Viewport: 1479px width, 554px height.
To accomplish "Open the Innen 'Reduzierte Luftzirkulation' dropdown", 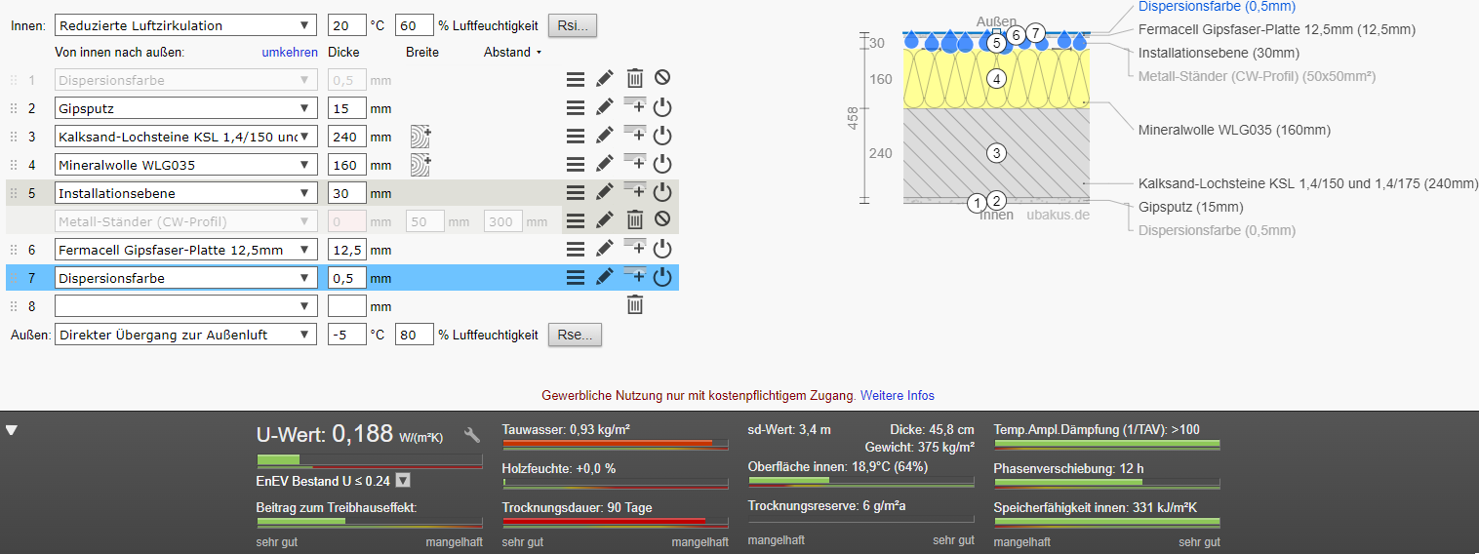I will [x=186, y=25].
